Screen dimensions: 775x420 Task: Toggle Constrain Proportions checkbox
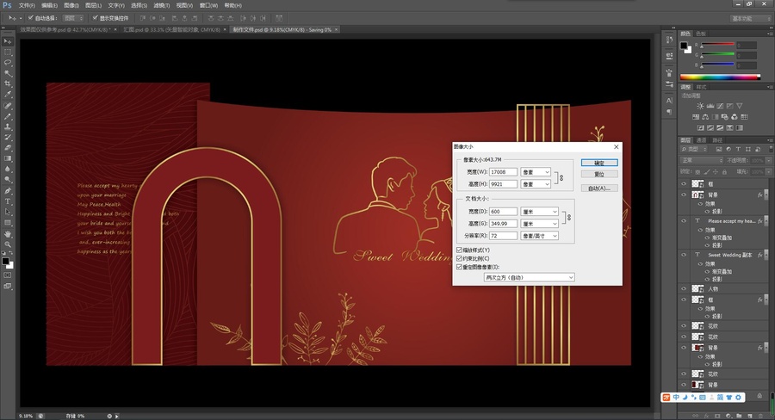pyautogui.click(x=459, y=258)
